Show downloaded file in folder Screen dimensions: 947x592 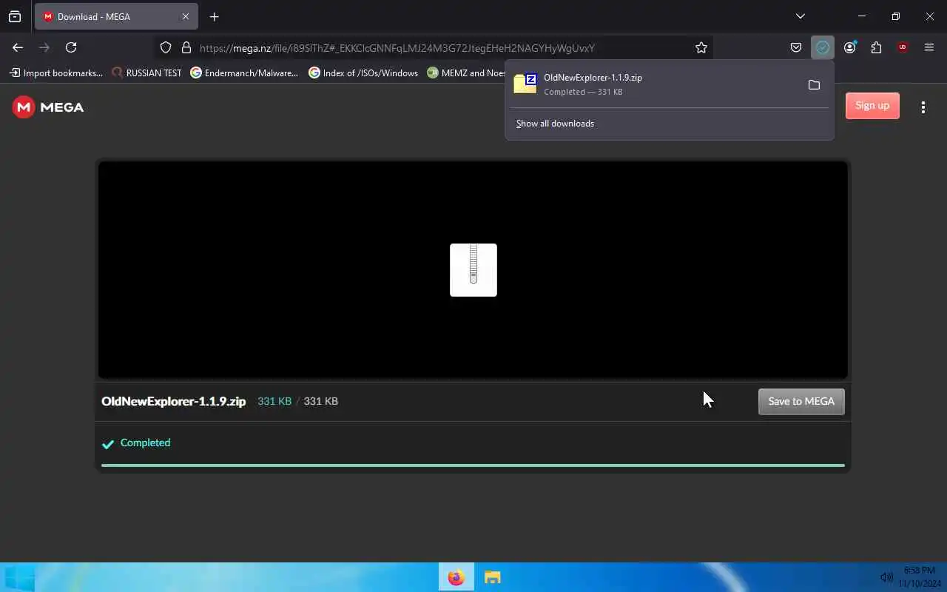[814, 85]
